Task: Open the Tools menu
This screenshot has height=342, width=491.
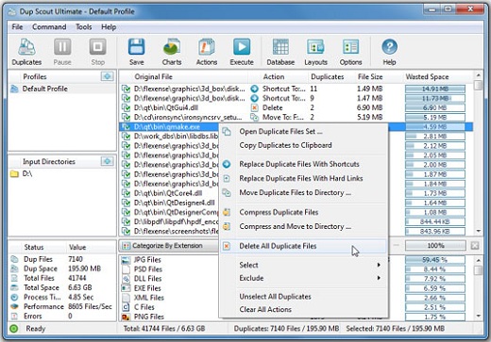Action: pos(83,27)
